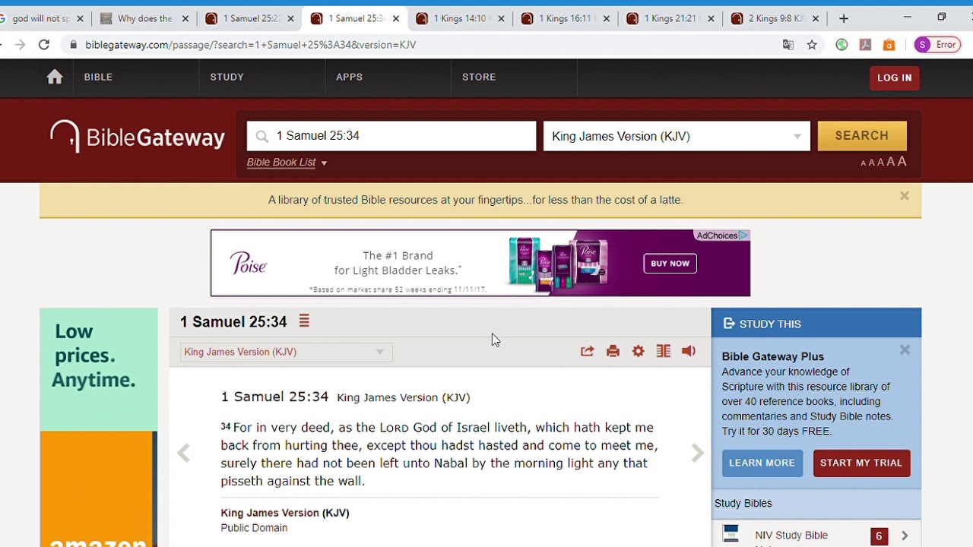This screenshot has width=973, height=547.
Task: Close the Bible Gateway Plus promo box
Action: point(905,350)
